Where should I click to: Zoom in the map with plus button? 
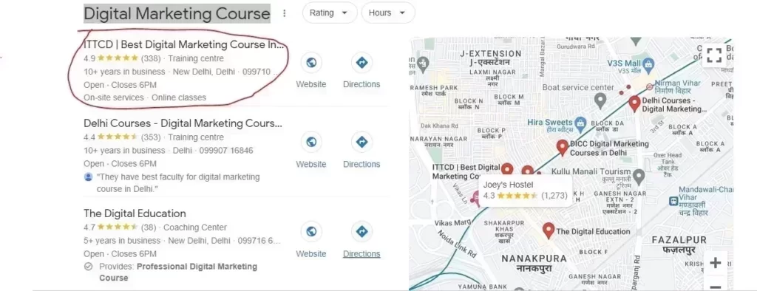715,263
